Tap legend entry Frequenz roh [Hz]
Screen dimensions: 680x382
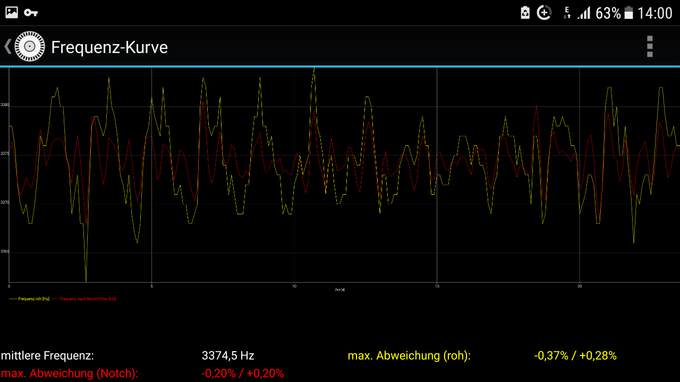click(x=30, y=299)
